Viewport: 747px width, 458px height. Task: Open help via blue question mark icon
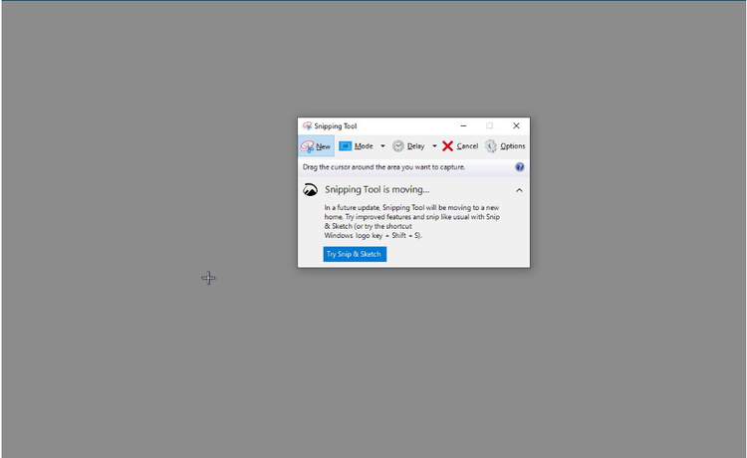[x=519, y=167]
